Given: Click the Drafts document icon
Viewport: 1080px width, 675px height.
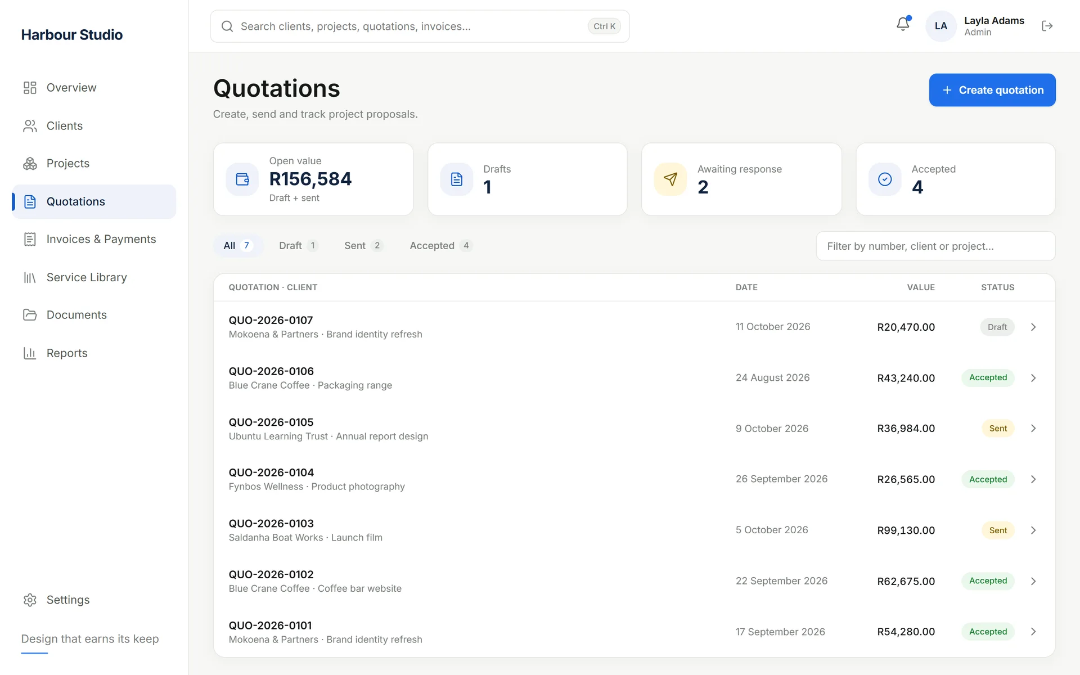Looking at the screenshot, I should [x=457, y=179].
